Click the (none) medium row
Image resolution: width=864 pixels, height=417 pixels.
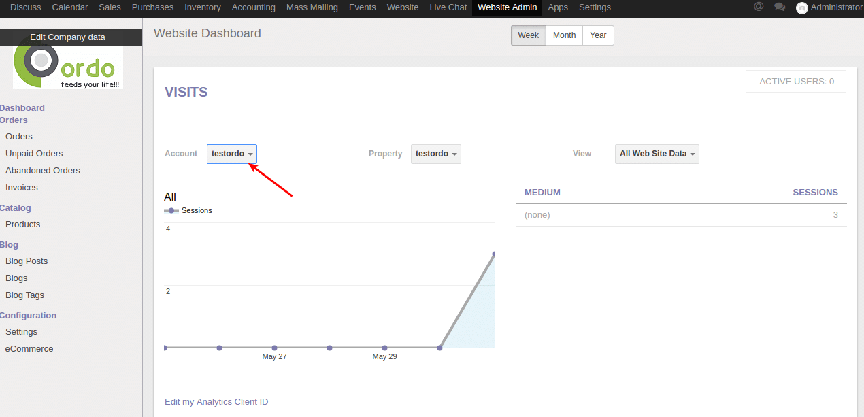[681, 215]
